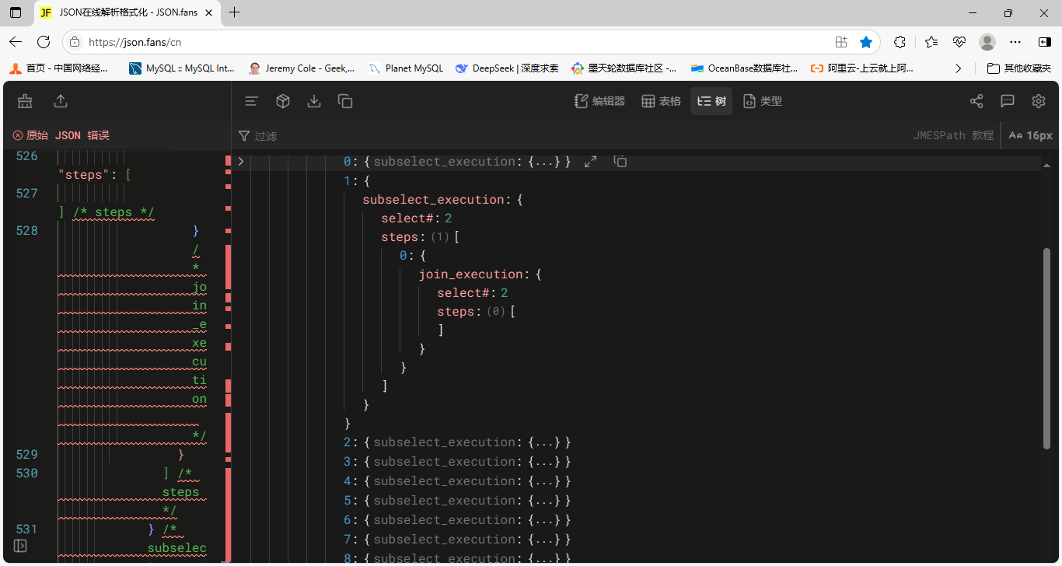This screenshot has height=566, width=1062.
Task: Go back with the browser back arrow
Action: 16,42
